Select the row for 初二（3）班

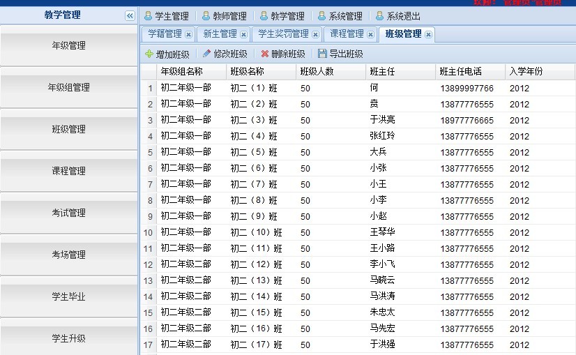click(358, 120)
